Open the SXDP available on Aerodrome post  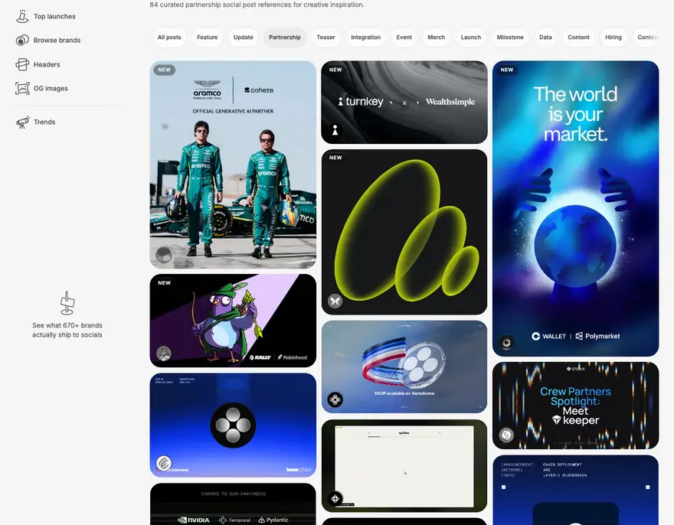(404, 367)
